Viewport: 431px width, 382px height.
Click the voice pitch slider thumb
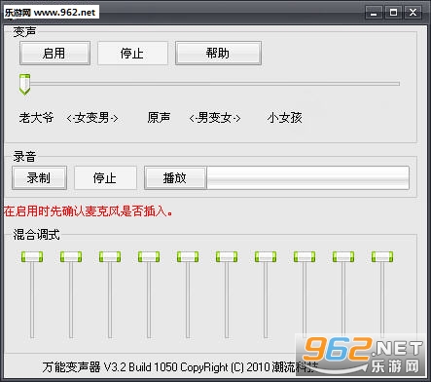pos(24,85)
